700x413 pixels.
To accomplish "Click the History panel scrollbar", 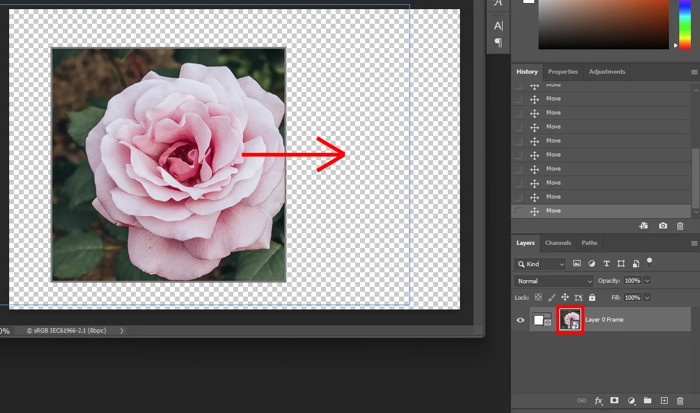I will click(x=696, y=178).
